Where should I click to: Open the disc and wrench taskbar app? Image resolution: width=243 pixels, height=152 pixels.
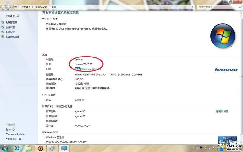[52, 148]
